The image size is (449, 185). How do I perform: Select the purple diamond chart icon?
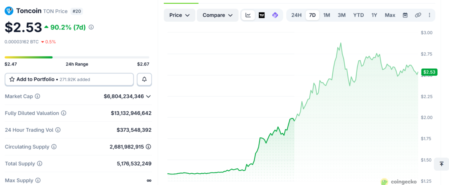[x=275, y=15]
